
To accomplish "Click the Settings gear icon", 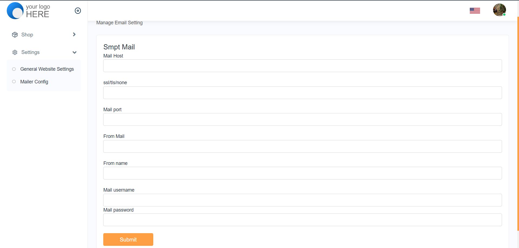I will pyautogui.click(x=15, y=52).
